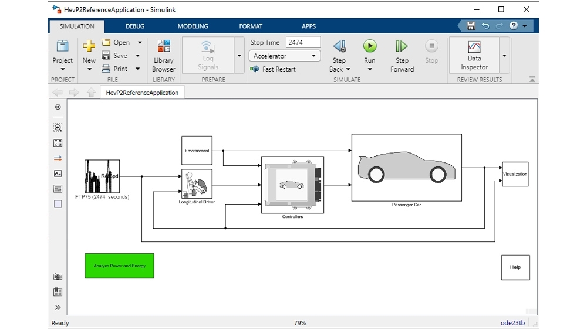This screenshot has height=330, width=587.
Task: Click the ode23tb solver link in status bar
Action: (x=512, y=323)
